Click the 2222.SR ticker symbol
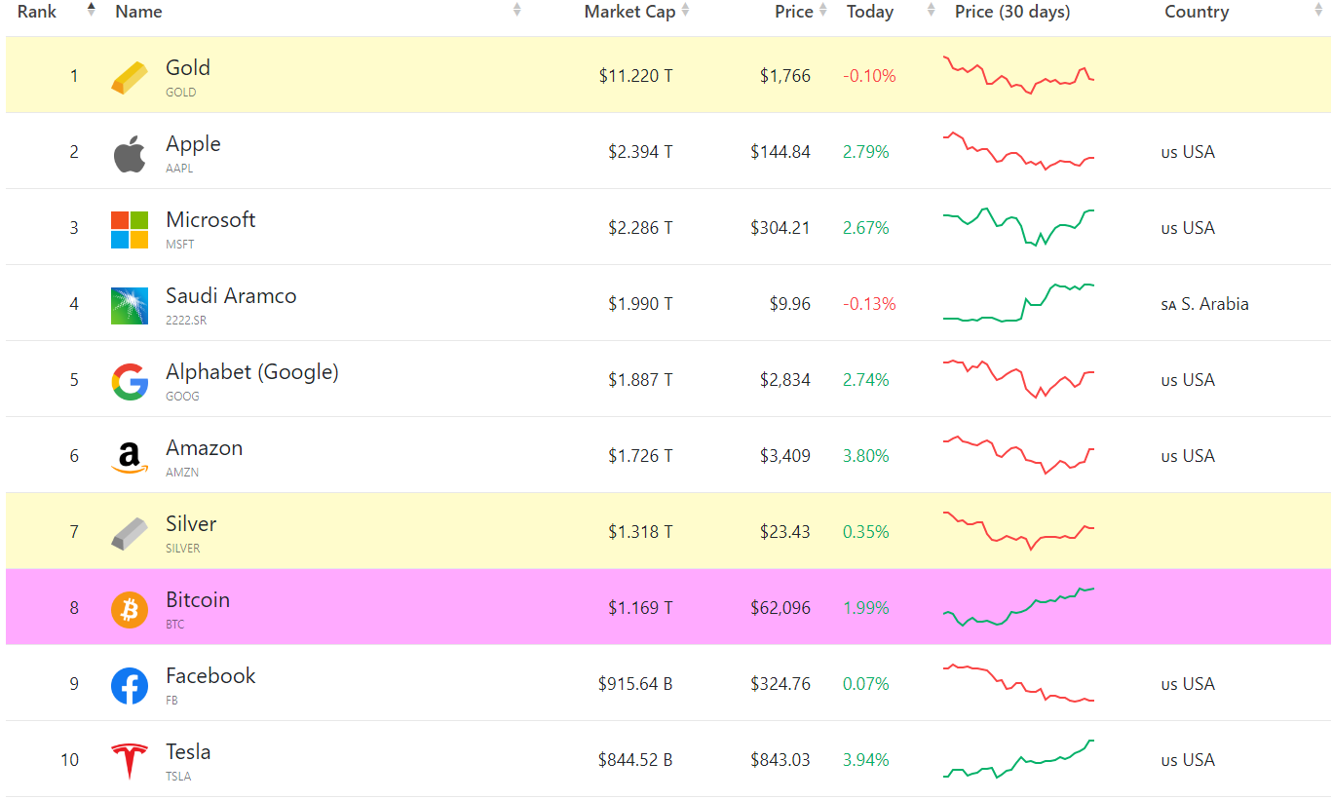Image resolution: width=1332 pixels, height=800 pixels. 186,321
